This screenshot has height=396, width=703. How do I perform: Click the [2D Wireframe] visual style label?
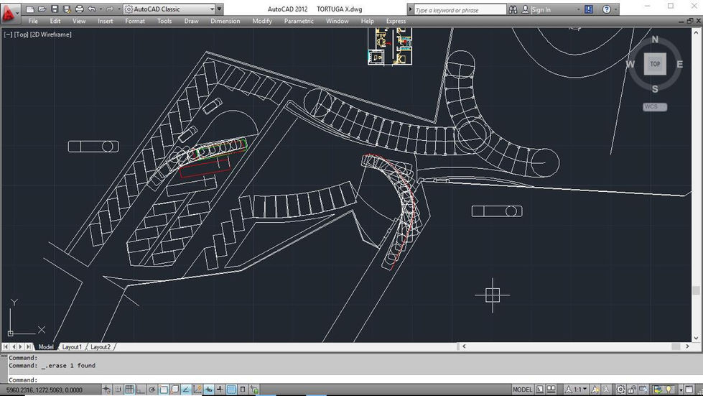tap(51, 34)
